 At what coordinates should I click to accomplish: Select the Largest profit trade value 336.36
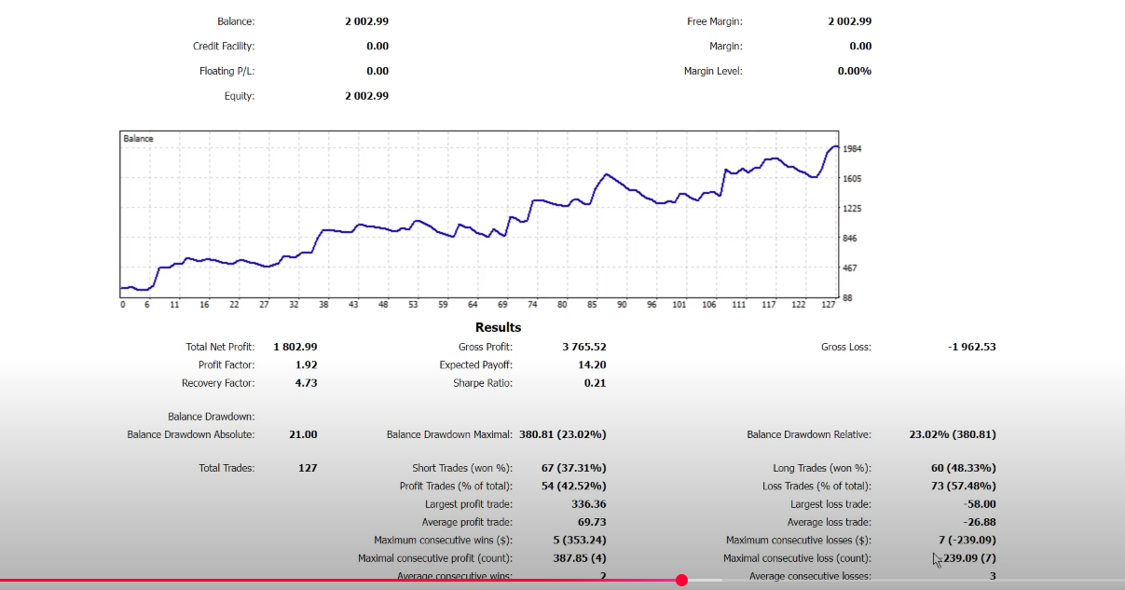pyautogui.click(x=589, y=504)
